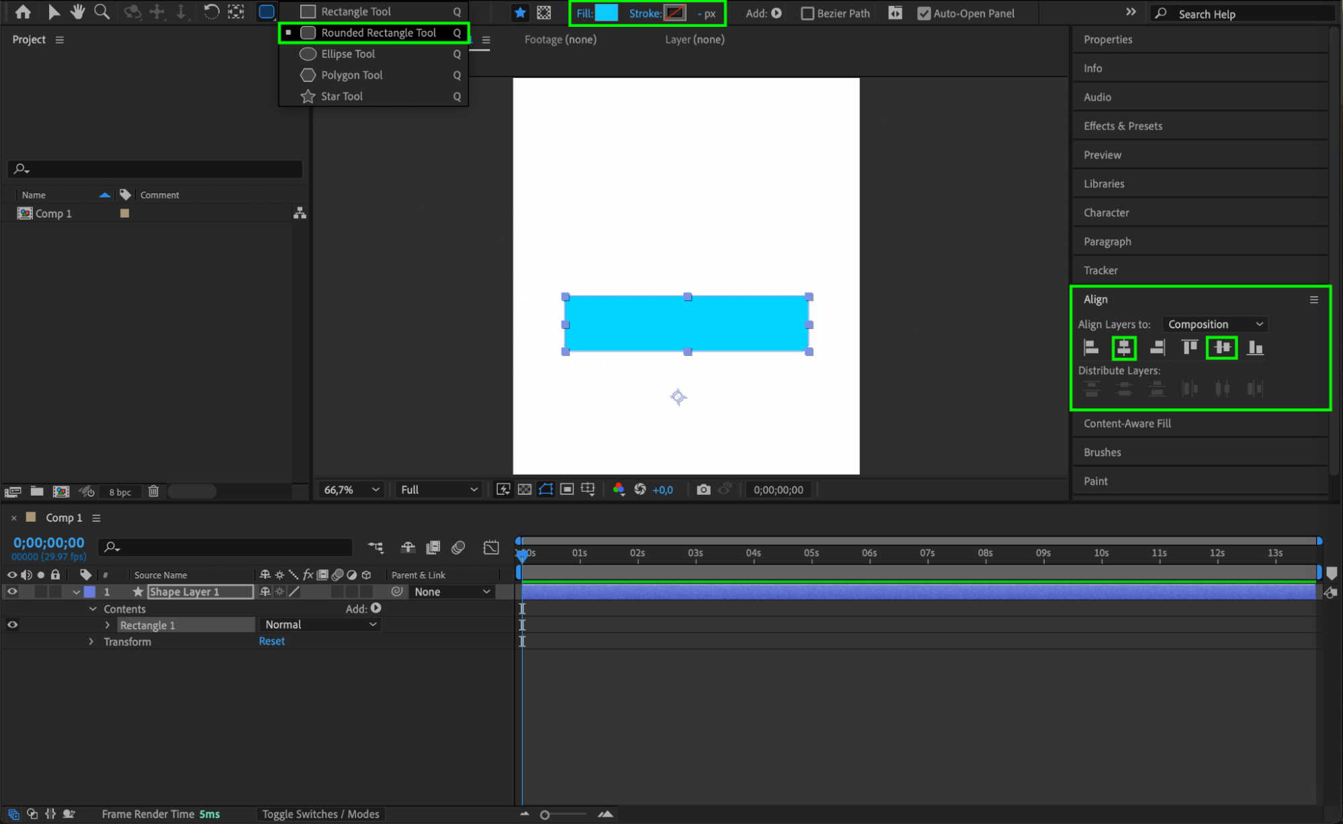This screenshot has width=1343, height=824.
Task: Hide Shape Layer 1 with eye icon
Action: click(12, 592)
